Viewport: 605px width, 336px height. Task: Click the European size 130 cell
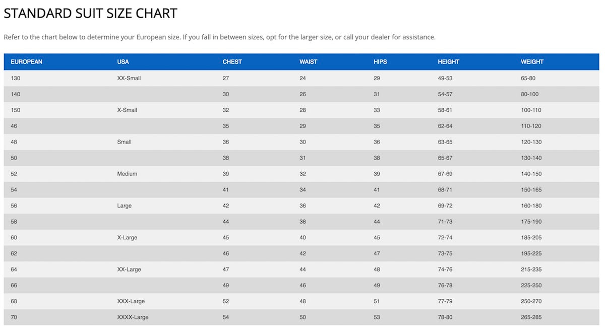pyautogui.click(x=16, y=79)
